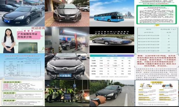Open the blue VIP coach bus thumbnail

[112, 13]
